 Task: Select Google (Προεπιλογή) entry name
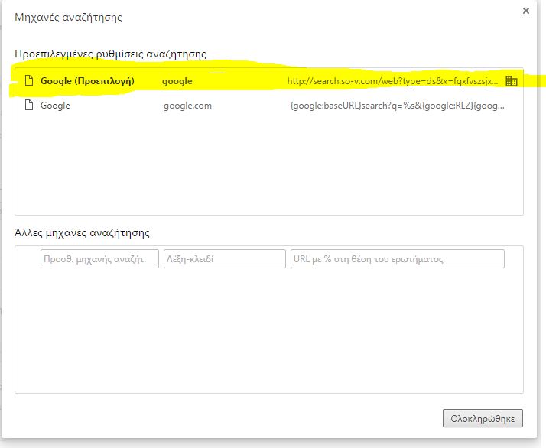[x=87, y=81]
